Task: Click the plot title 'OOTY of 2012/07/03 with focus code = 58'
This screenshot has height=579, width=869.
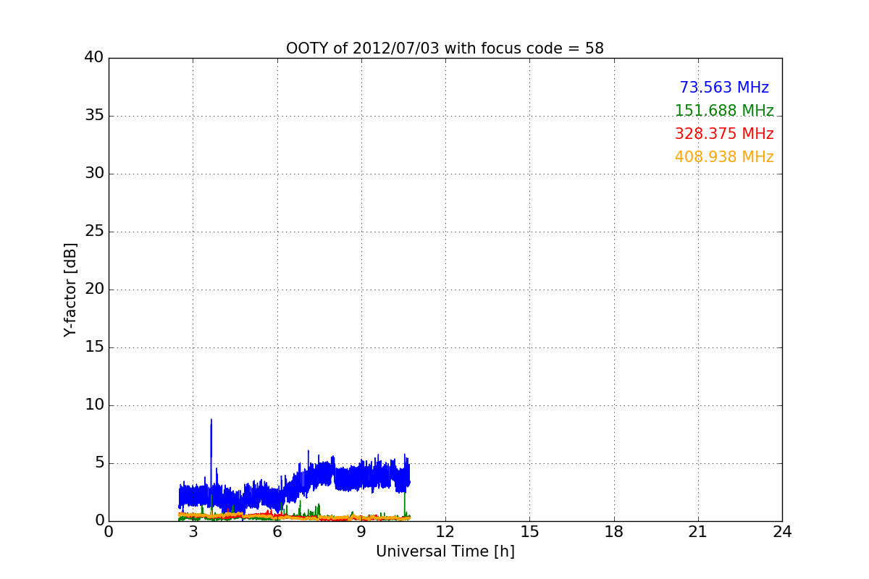Action: (445, 48)
